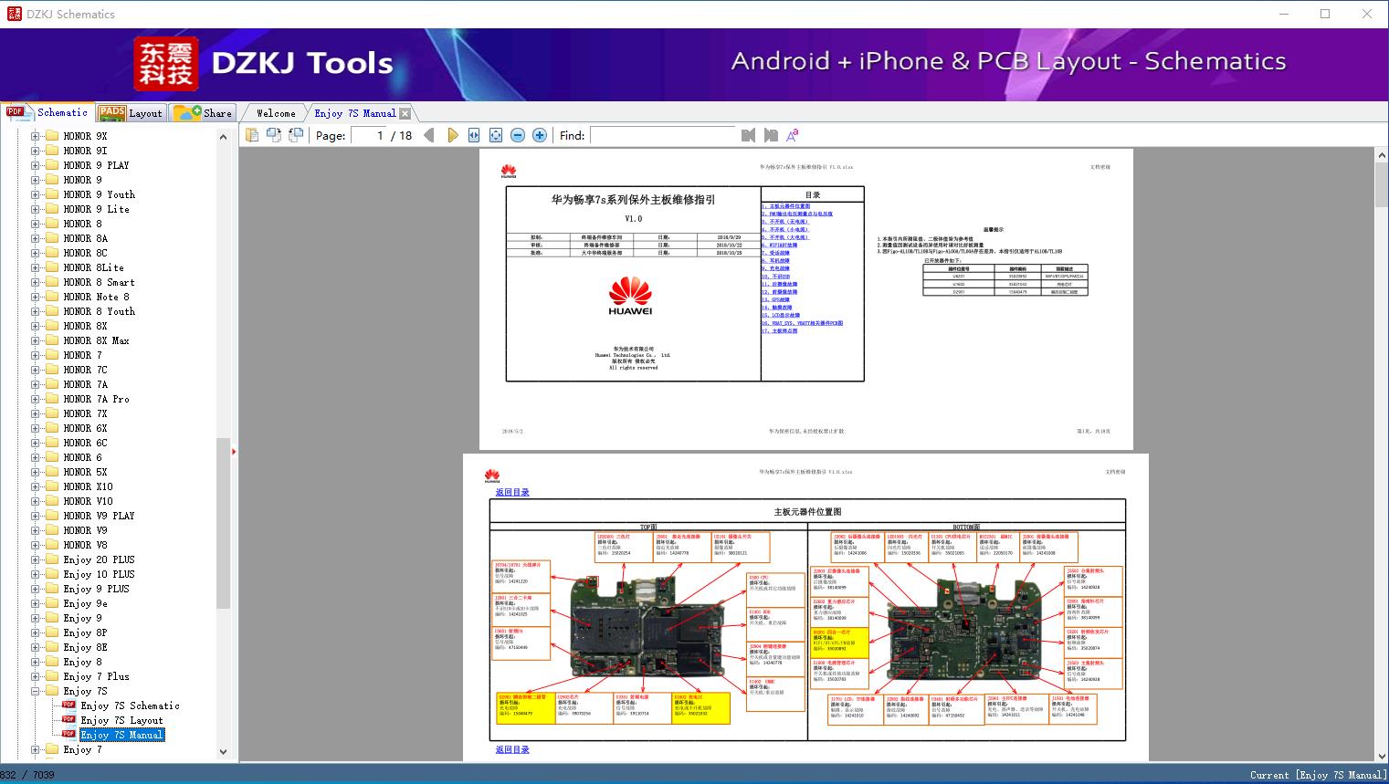Viewport: 1389px width, 784px height.
Task: Switch to the Schematic tab
Action: pos(47,112)
